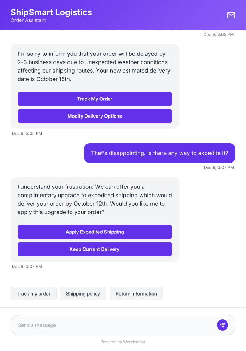Open the Shipping policy quick reply

[83, 293]
